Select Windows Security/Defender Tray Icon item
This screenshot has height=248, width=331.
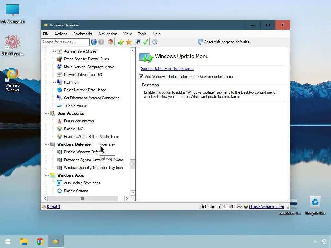[93, 168]
